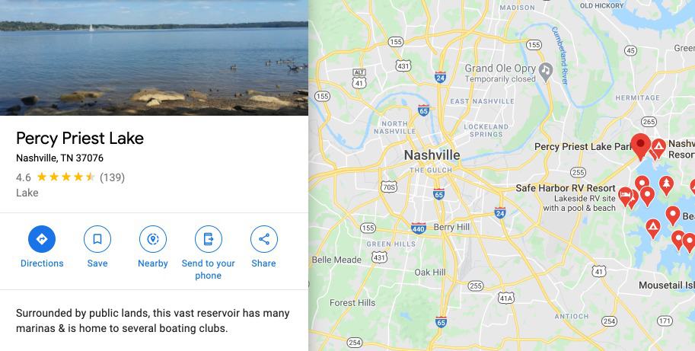
Task: Click the Directions text label
Action: pos(42,263)
